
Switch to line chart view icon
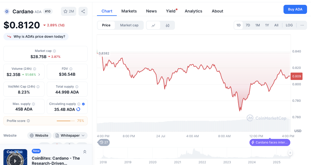(x=153, y=25)
